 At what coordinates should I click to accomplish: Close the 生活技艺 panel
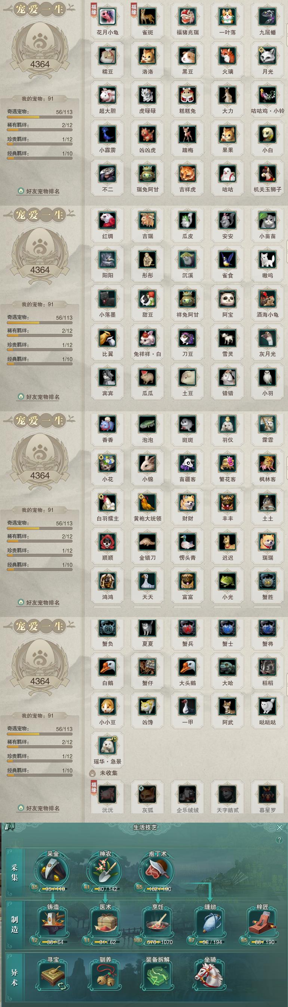(279, 827)
